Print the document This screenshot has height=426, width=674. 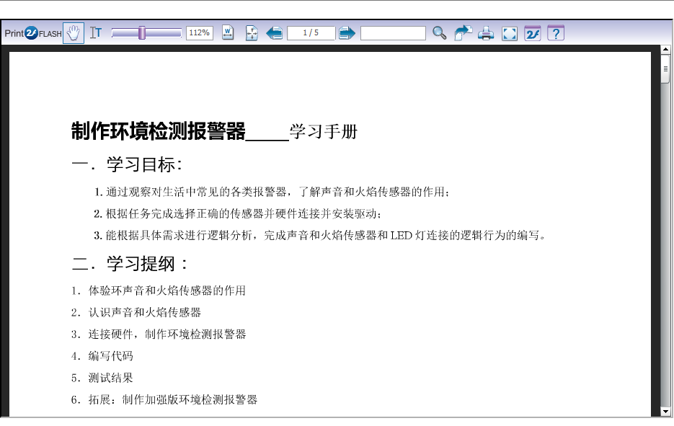pos(487,33)
